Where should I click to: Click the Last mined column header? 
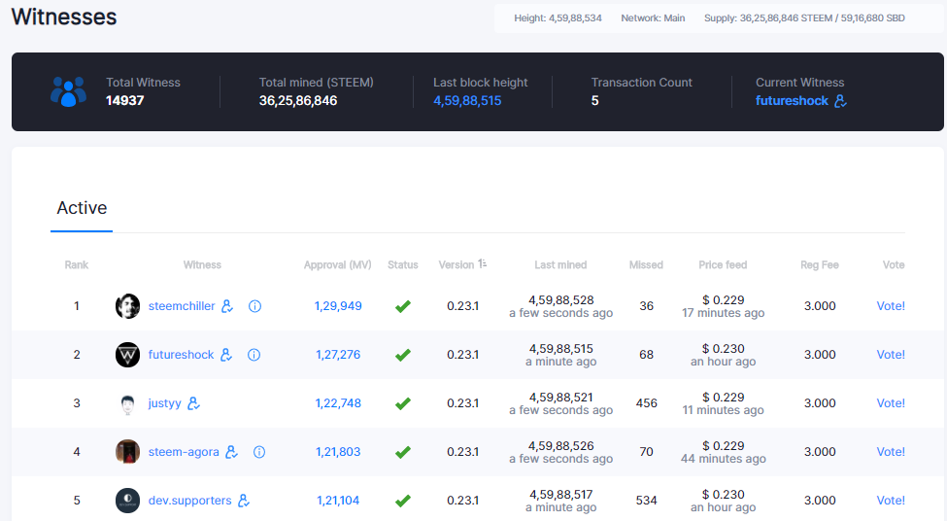point(560,264)
